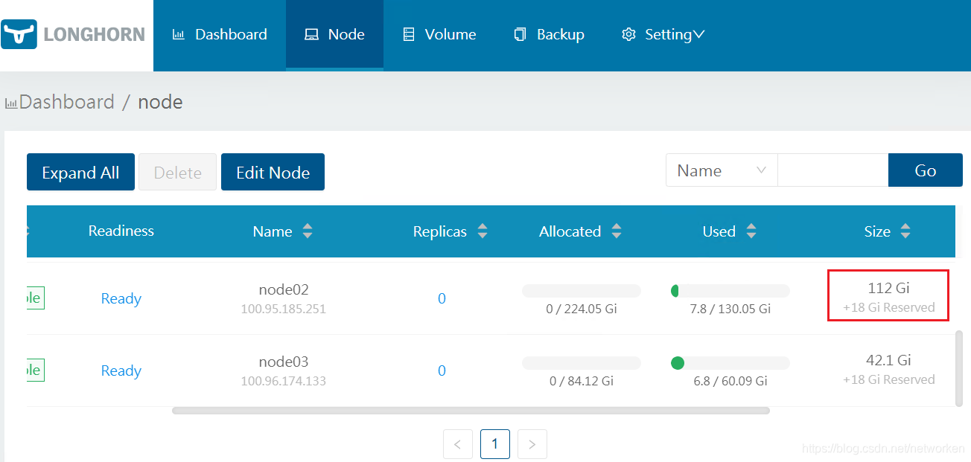Sort by Allocated column sort icon

[x=617, y=231]
